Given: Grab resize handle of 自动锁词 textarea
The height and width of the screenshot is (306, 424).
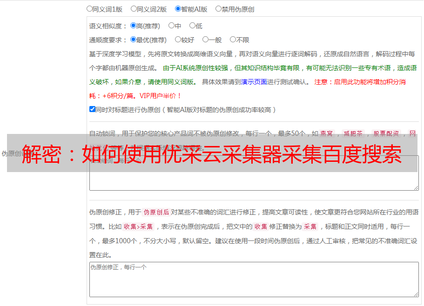Looking at the screenshot, I should click(x=416, y=188).
